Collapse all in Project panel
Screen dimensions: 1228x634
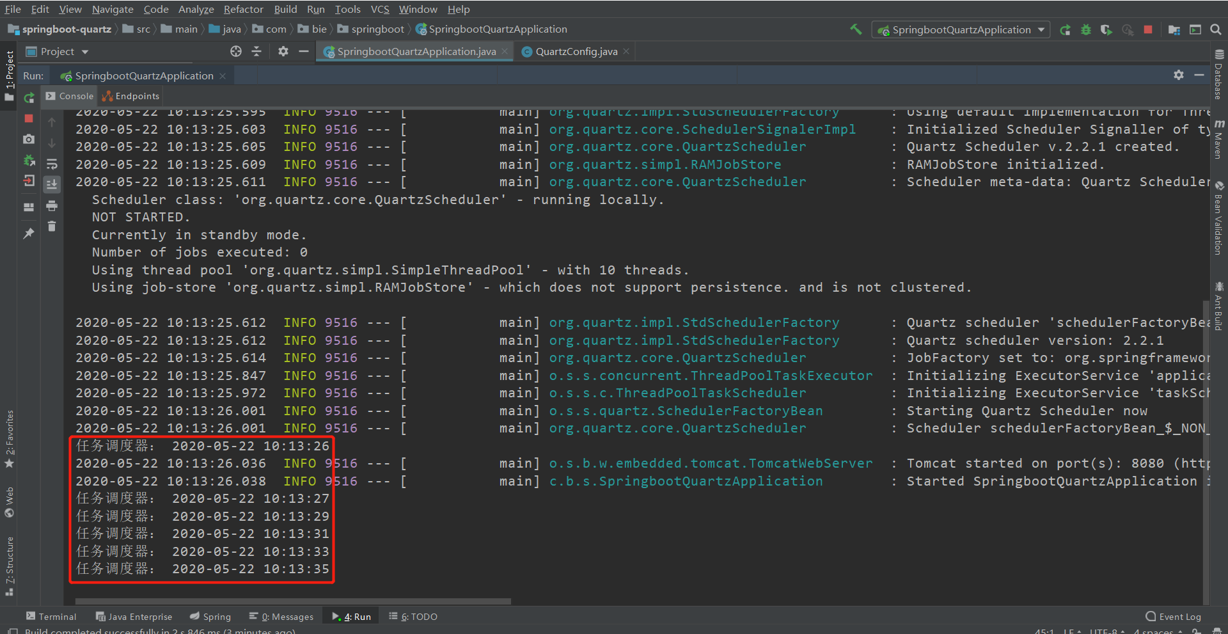(256, 51)
